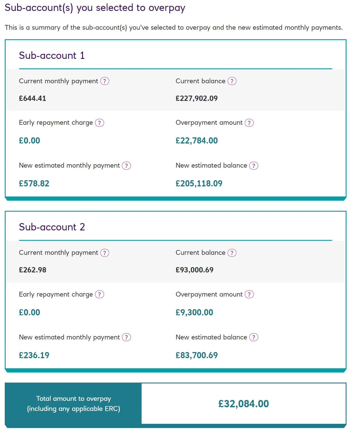Select the £32,084.00 total overpay amount
The width and height of the screenshot is (351, 435).
click(243, 404)
